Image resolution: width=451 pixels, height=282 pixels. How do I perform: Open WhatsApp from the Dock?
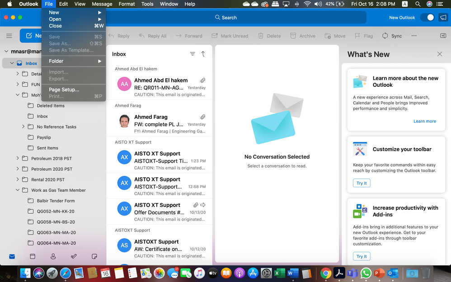(x=366, y=273)
